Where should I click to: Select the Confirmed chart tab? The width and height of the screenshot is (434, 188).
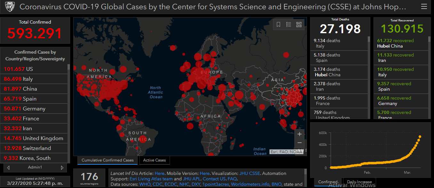pos(328,182)
